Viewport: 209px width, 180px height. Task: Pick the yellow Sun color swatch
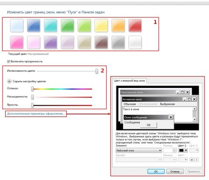[101, 26]
